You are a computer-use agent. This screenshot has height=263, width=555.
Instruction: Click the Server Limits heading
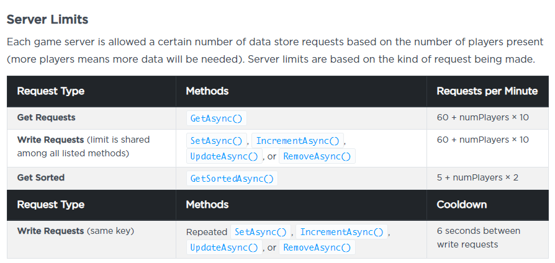click(x=47, y=19)
